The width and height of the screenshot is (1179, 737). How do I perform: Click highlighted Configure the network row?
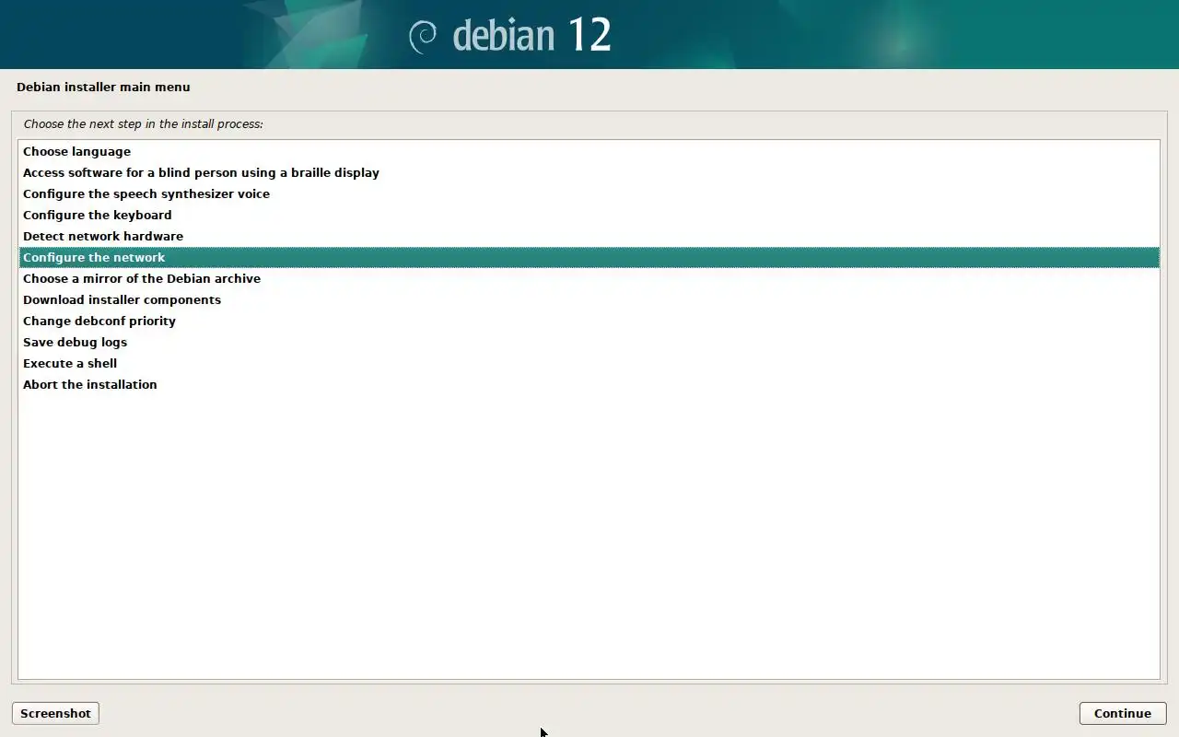click(x=589, y=257)
